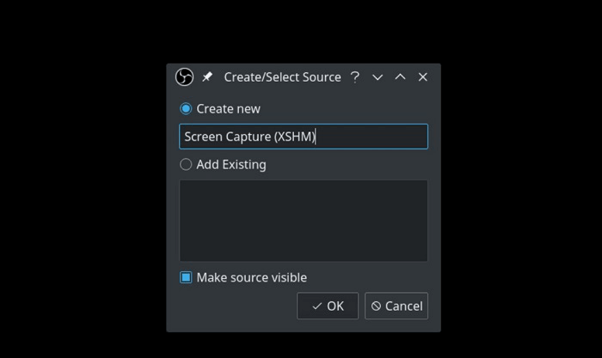Maximize dialog with up chevron icon
This screenshot has height=358, width=602.
pyautogui.click(x=400, y=77)
